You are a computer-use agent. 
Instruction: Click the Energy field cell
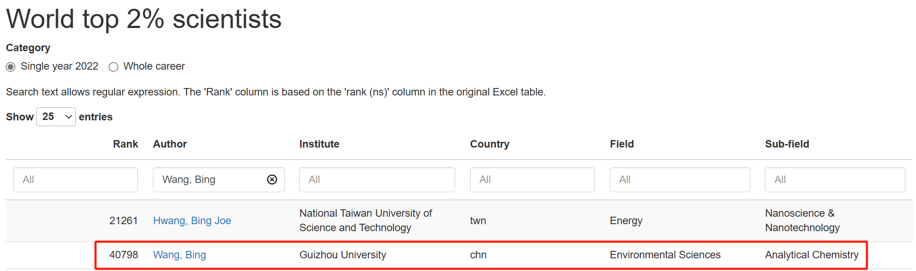pyautogui.click(x=626, y=221)
